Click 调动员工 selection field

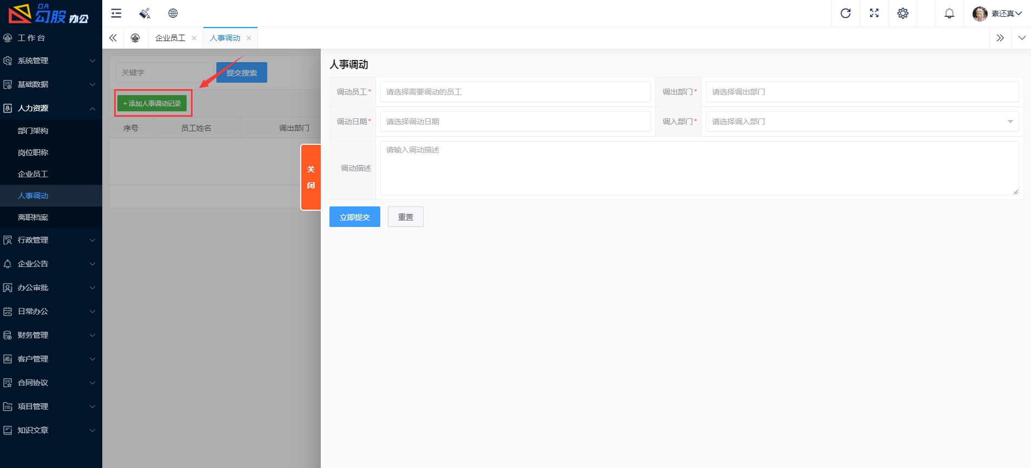point(515,92)
